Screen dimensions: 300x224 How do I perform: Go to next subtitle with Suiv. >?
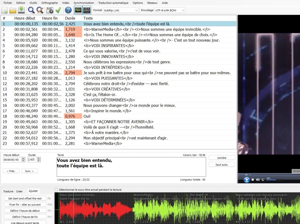[x=29, y=171]
